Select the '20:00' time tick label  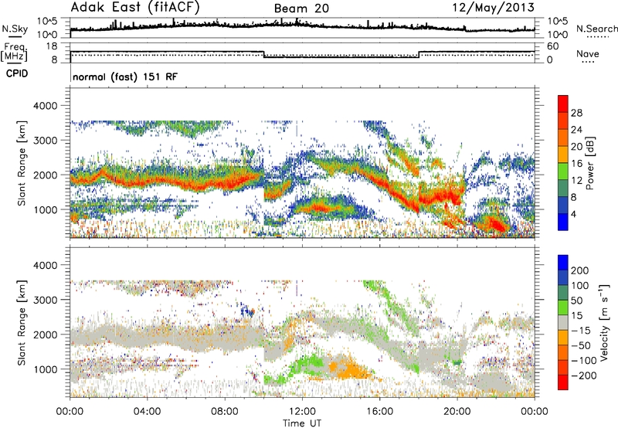point(457,412)
